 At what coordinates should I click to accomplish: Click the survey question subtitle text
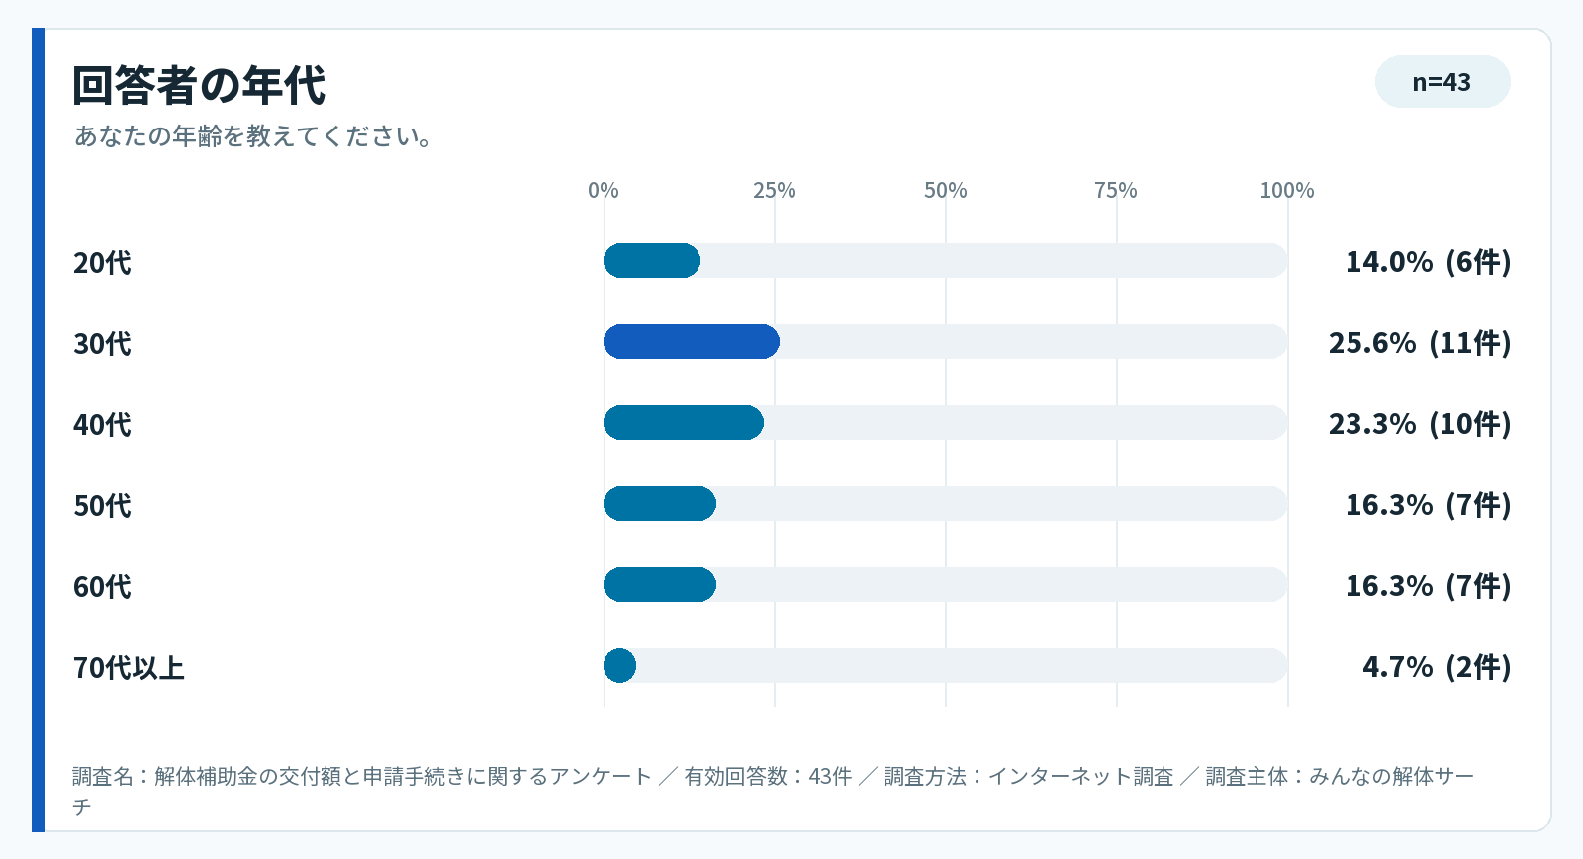(254, 136)
